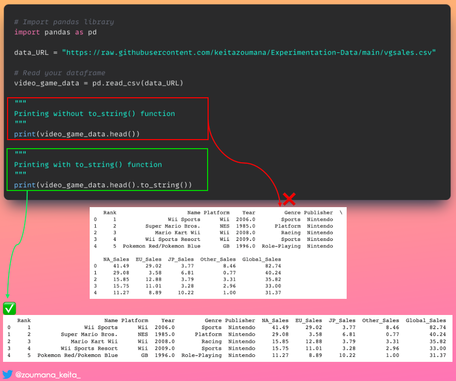The height and width of the screenshot is (381, 456).
Task: Click 'JP_Sales' header in the to_string output table
Action: pyautogui.click(x=342, y=321)
